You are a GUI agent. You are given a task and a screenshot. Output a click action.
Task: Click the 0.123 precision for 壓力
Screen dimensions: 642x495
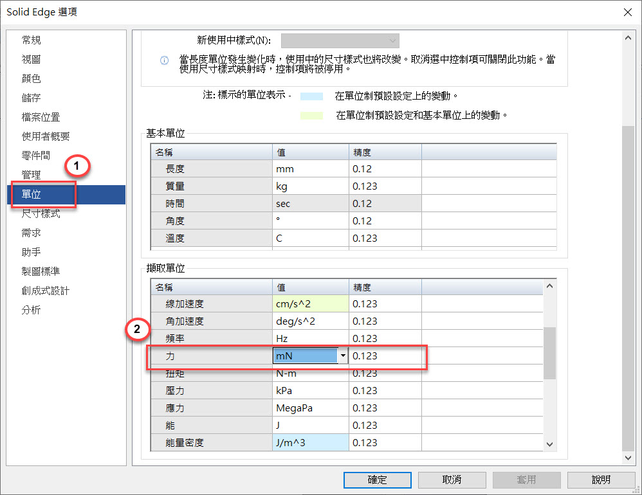coord(385,391)
